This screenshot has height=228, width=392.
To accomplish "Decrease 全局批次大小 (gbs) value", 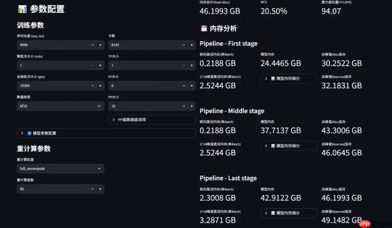I will click(x=92, y=86).
